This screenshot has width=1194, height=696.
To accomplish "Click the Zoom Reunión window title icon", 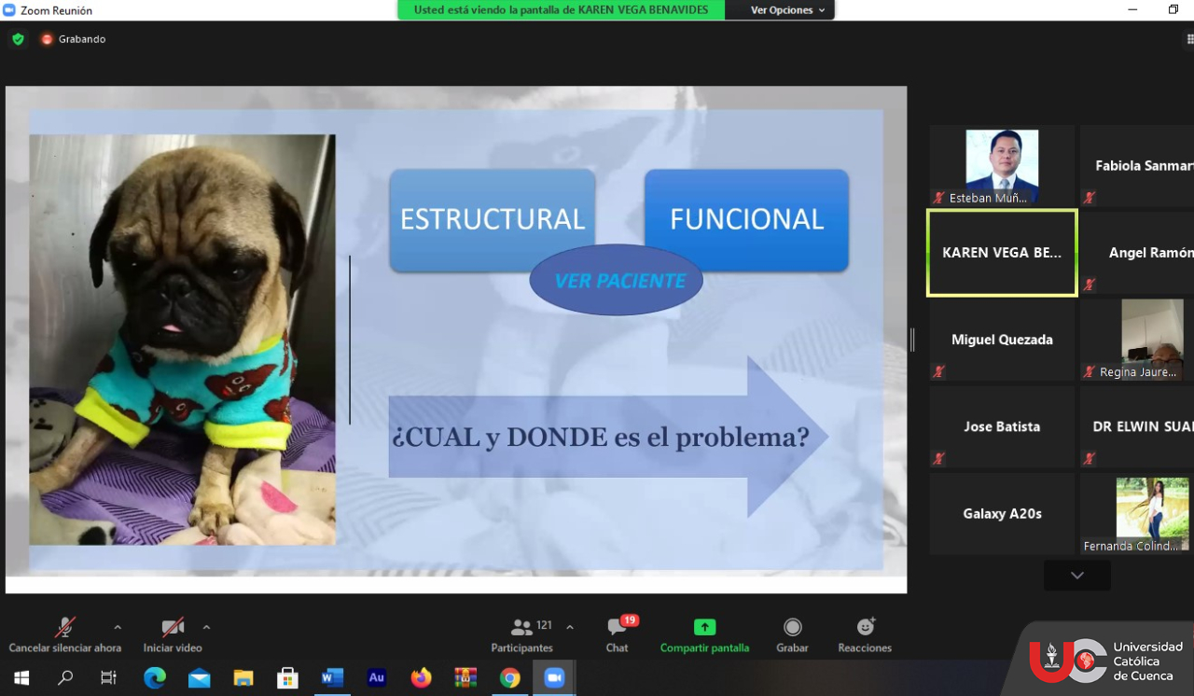I will click(x=9, y=10).
